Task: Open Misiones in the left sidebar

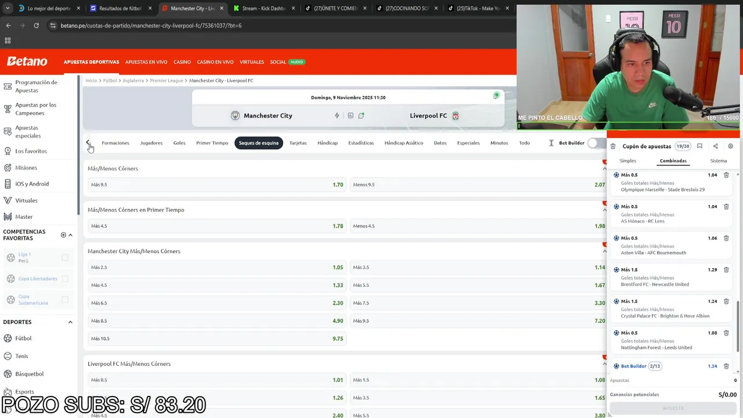Action: click(x=26, y=168)
